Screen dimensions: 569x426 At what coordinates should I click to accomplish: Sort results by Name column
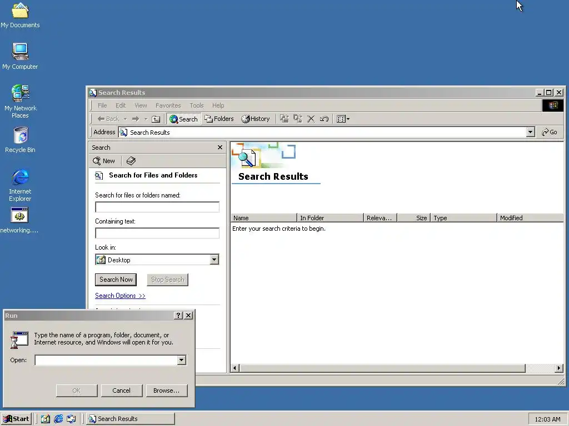point(264,217)
